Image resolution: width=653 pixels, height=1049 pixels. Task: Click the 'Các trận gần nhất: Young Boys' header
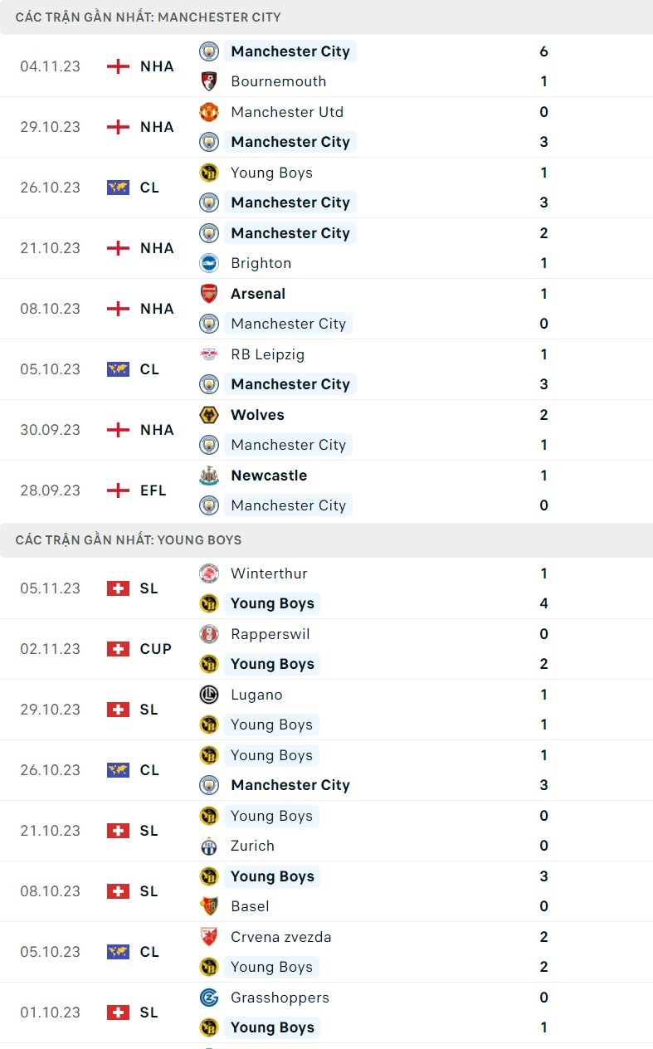point(129,539)
